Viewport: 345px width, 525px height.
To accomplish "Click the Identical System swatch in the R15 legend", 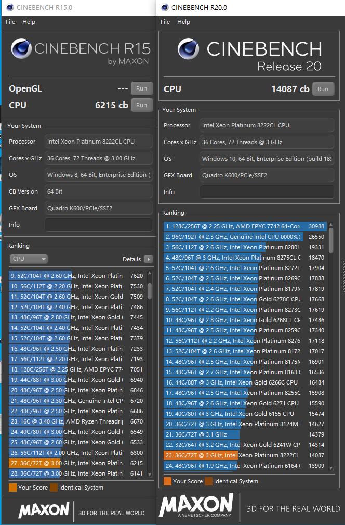I will (x=54, y=488).
